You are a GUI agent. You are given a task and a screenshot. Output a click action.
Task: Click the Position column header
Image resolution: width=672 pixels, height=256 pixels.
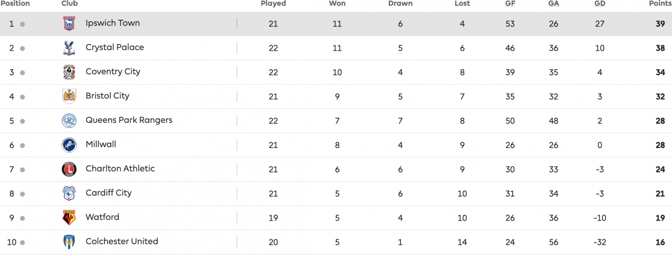15,4
